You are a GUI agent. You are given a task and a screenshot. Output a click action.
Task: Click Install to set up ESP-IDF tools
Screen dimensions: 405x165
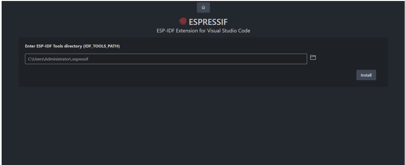366,75
